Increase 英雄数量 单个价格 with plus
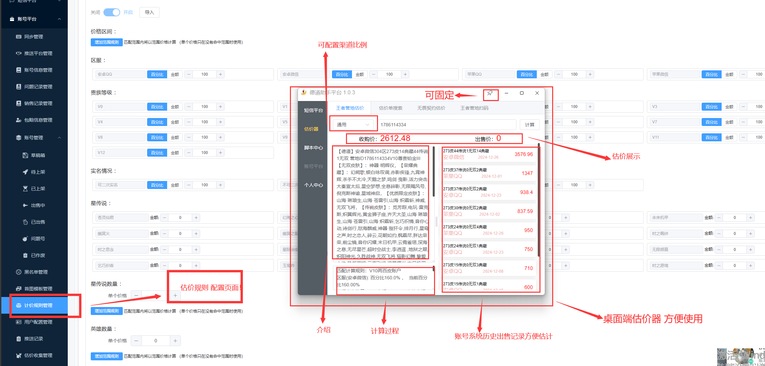 (x=175, y=341)
